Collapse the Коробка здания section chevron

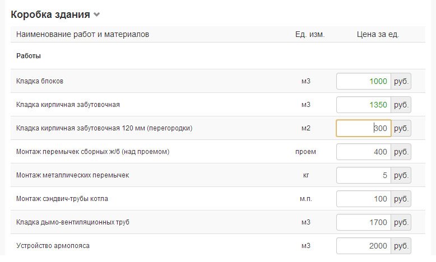coord(96,15)
